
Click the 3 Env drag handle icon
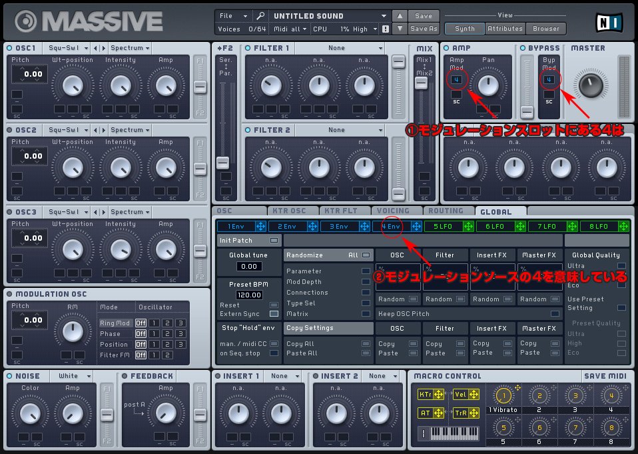coord(364,227)
